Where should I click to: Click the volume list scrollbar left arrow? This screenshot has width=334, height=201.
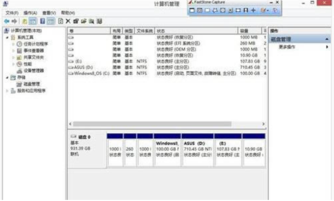[71, 124]
